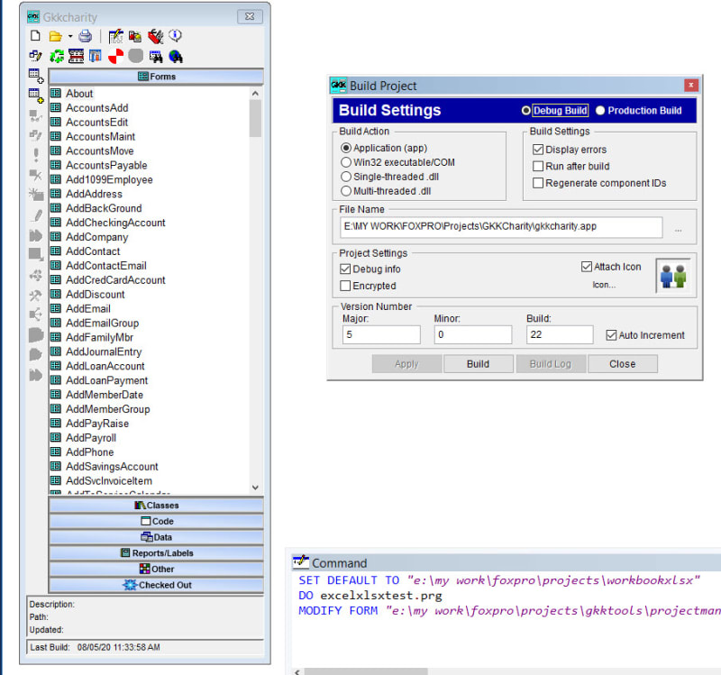Toggle the Debug info checkbox
This screenshot has height=675, width=721.
(345, 269)
